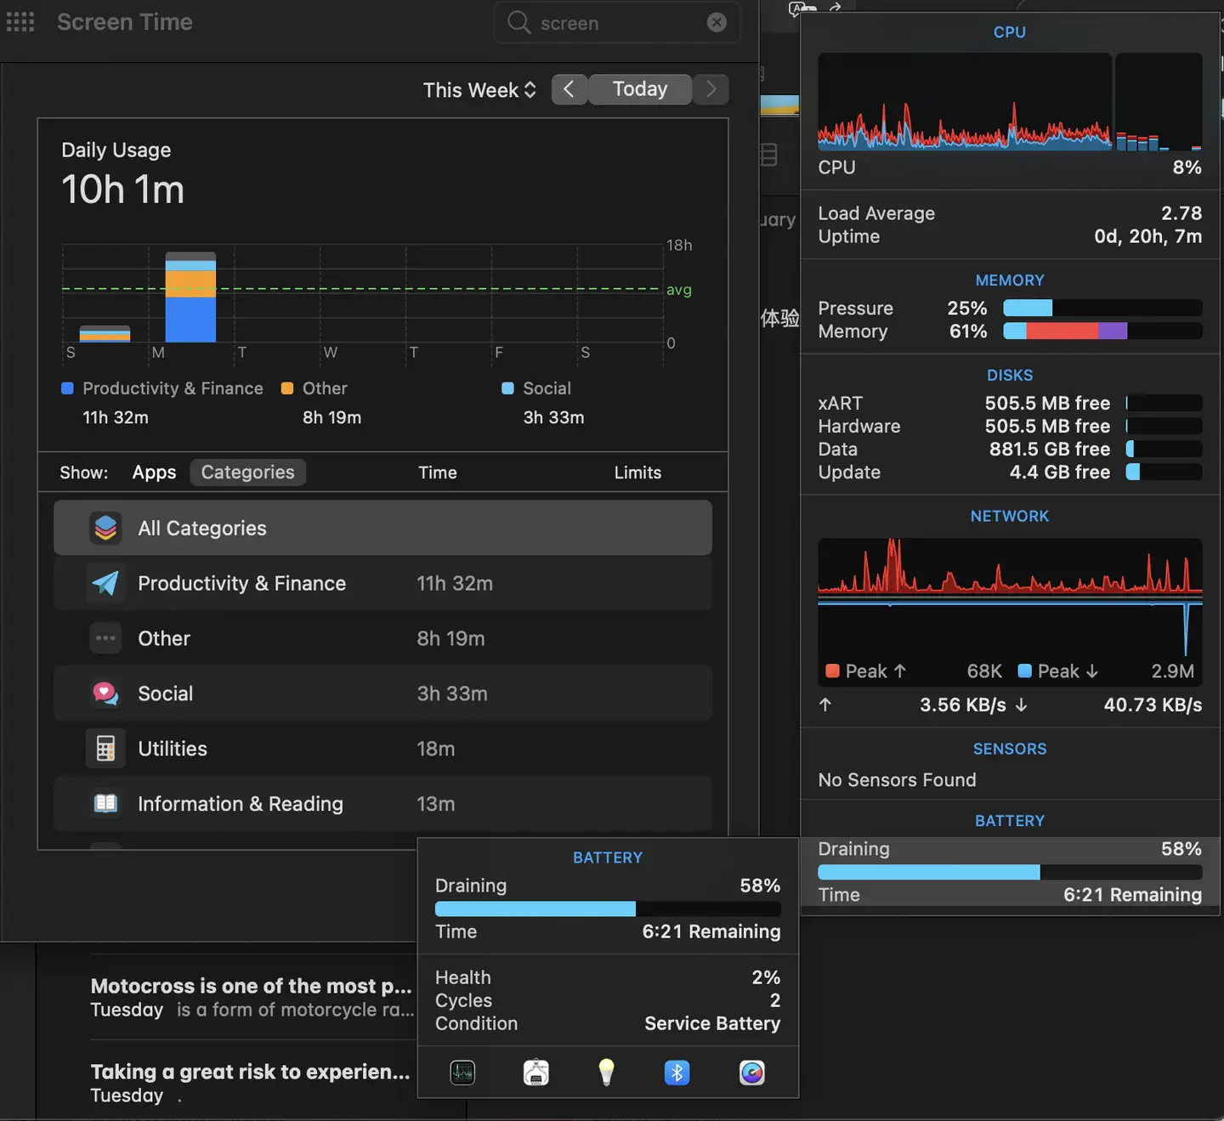Go to next period with forward chevron
Viewport: 1224px width, 1121px height.
(711, 89)
